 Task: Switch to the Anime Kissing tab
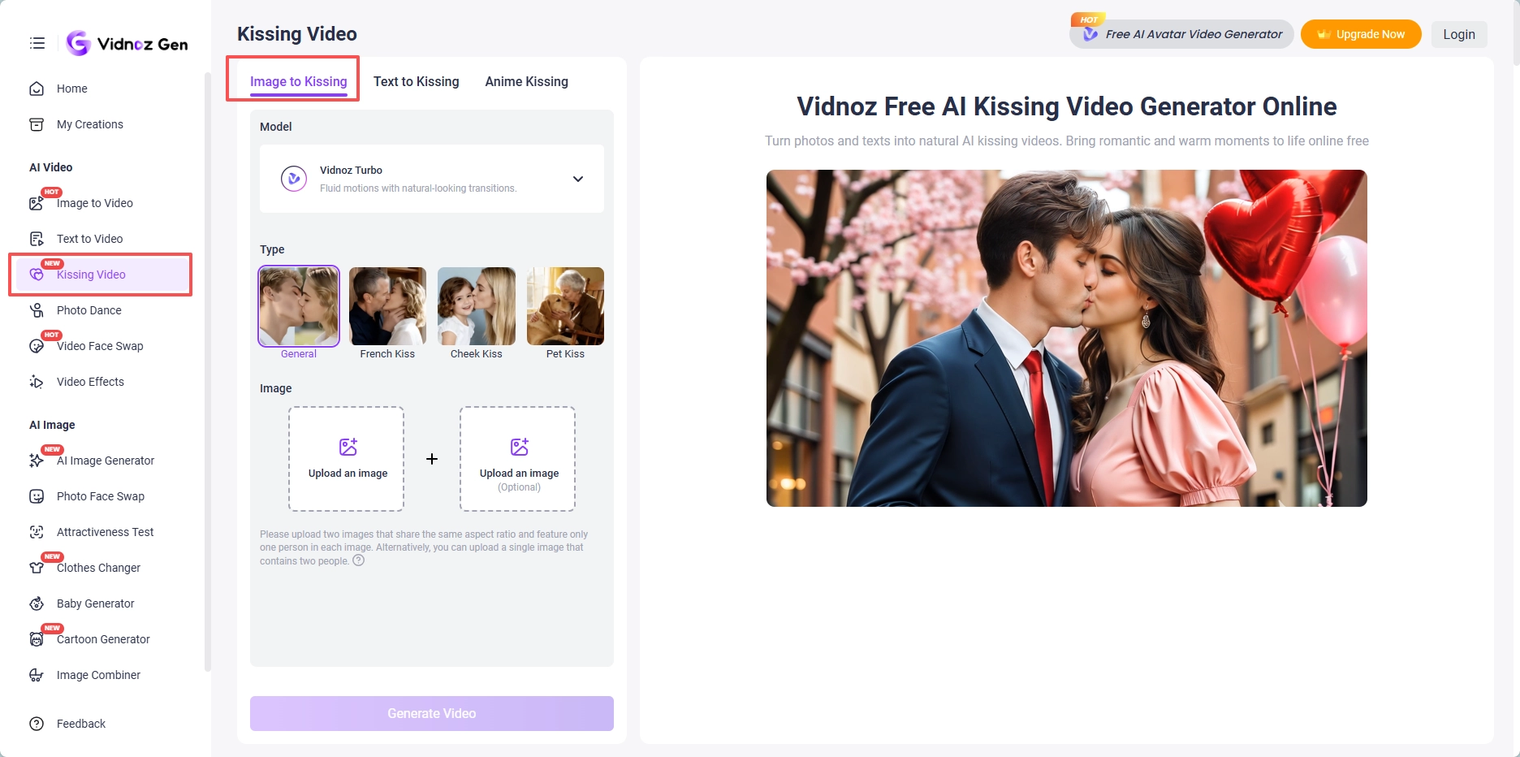point(526,81)
